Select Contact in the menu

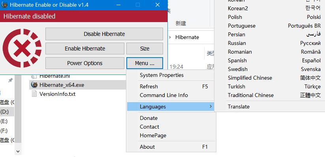pos(171,127)
